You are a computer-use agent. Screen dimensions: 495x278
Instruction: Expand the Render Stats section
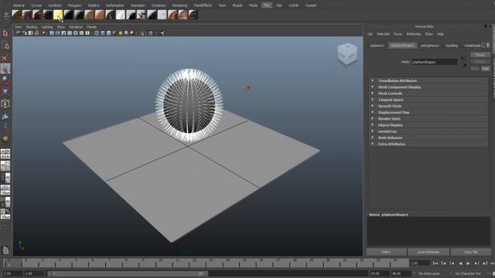[x=428, y=118]
